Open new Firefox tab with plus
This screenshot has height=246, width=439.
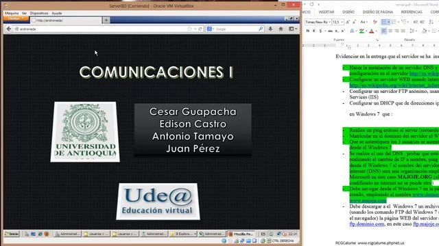click(x=106, y=20)
